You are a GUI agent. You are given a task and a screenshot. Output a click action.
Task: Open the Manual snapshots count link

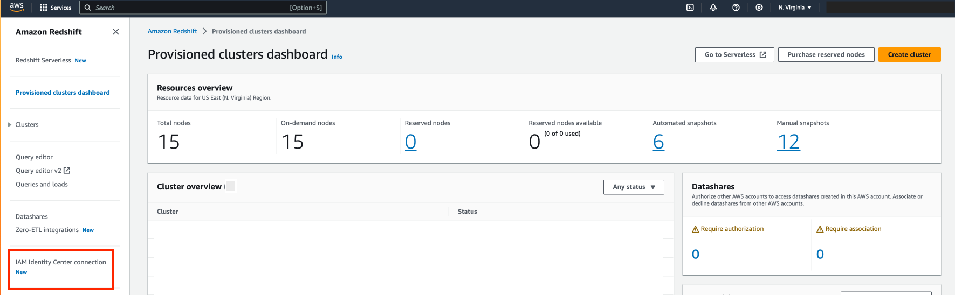click(788, 142)
